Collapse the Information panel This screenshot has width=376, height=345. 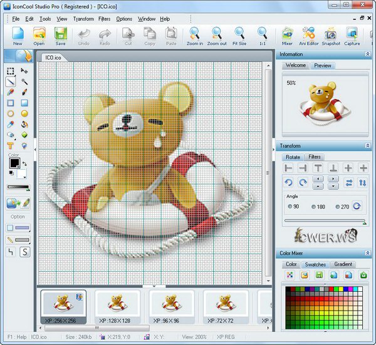367,54
